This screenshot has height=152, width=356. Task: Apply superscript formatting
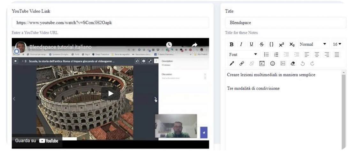(282, 44)
